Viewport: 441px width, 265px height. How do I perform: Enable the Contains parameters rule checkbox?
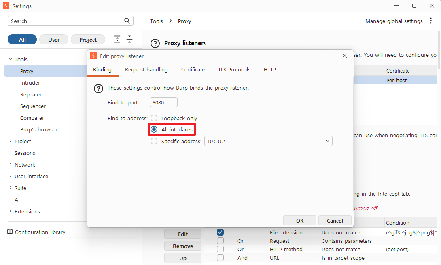220,241
